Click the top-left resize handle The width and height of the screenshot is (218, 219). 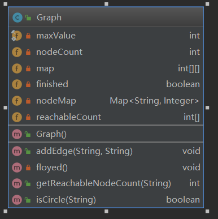(6, 4)
